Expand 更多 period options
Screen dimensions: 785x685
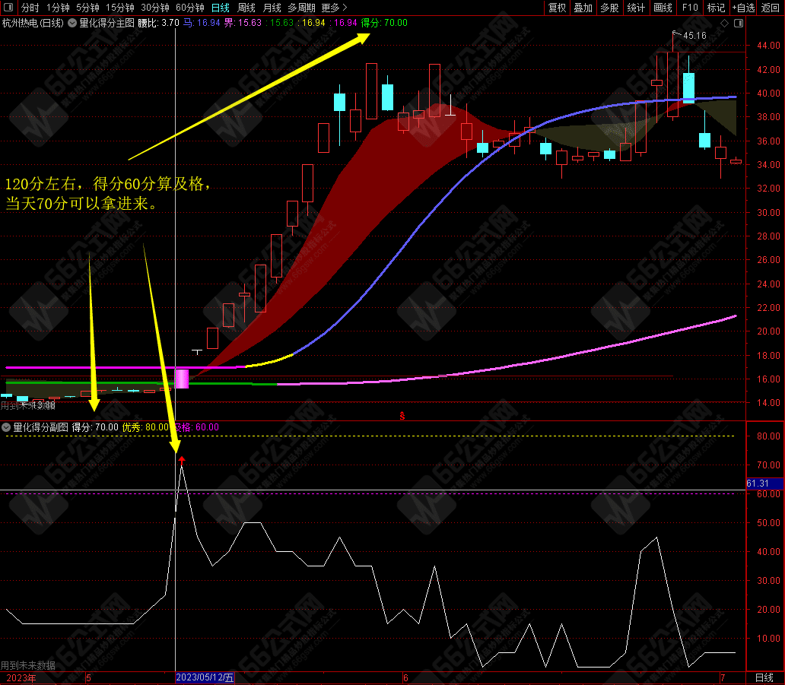click(334, 8)
